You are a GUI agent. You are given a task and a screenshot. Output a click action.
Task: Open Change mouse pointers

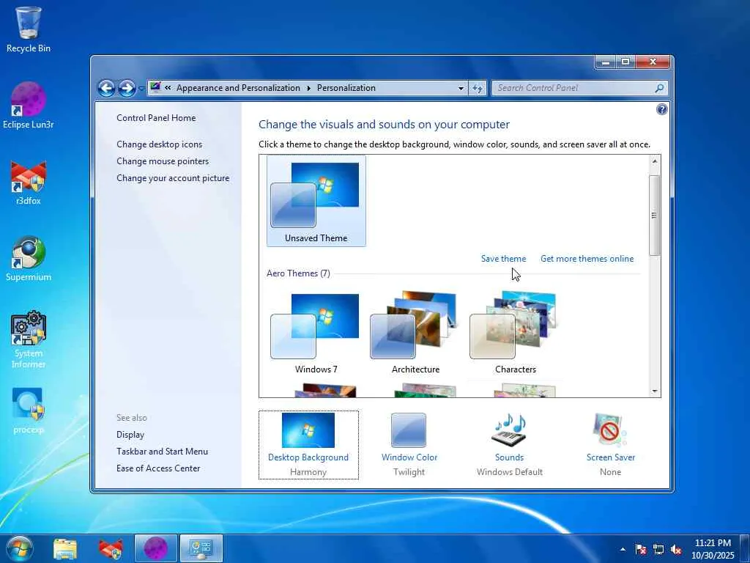pos(163,161)
